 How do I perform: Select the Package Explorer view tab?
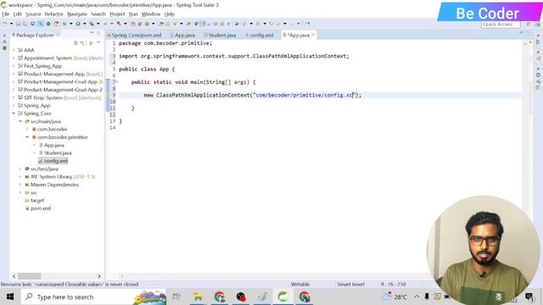(35, 35)
